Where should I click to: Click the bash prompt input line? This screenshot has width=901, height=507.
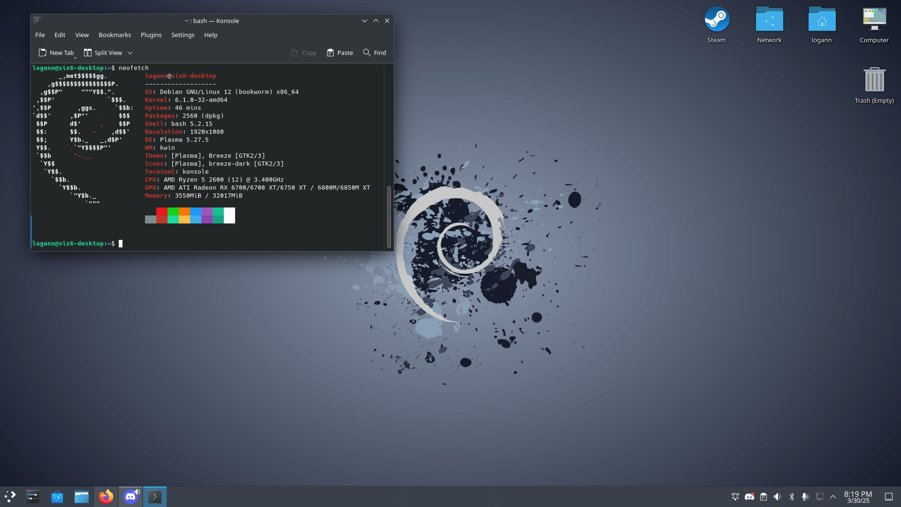[x=206, y=244]
